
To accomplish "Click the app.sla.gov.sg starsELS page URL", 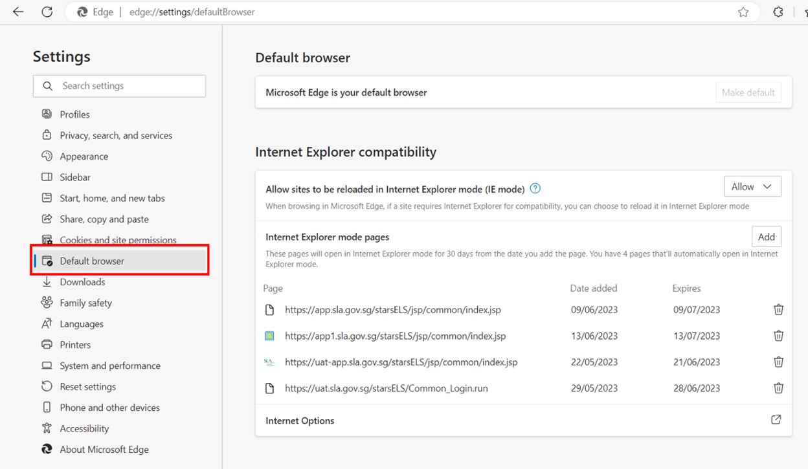I will click(x=393, y=310).
